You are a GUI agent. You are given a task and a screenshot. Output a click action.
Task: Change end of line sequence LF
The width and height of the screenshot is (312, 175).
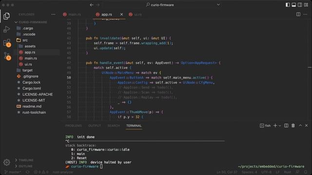point(277,172)
